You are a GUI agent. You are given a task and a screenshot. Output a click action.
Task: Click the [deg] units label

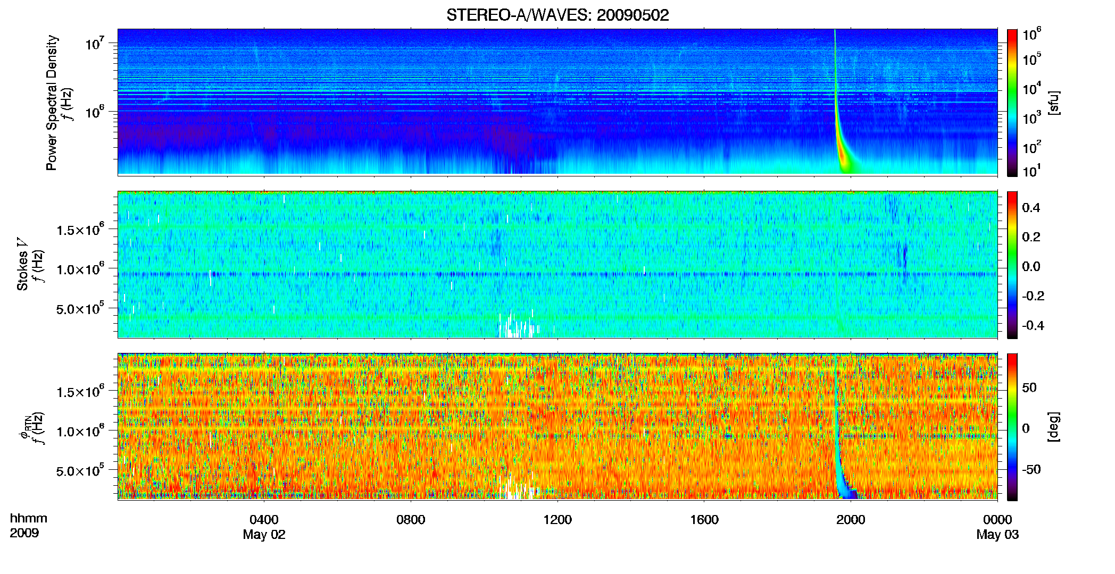[1053, 427]
